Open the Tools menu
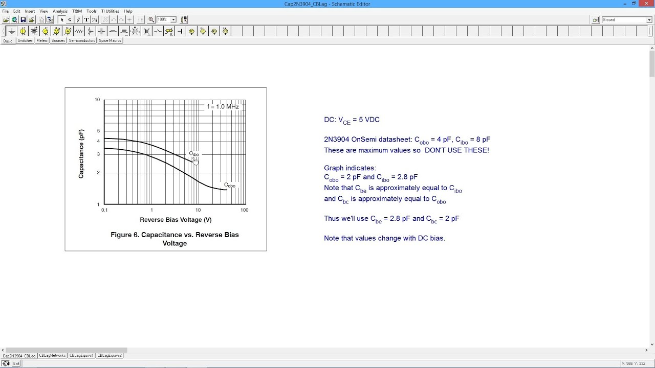655x368 pixels. click(x=92, y=11)
